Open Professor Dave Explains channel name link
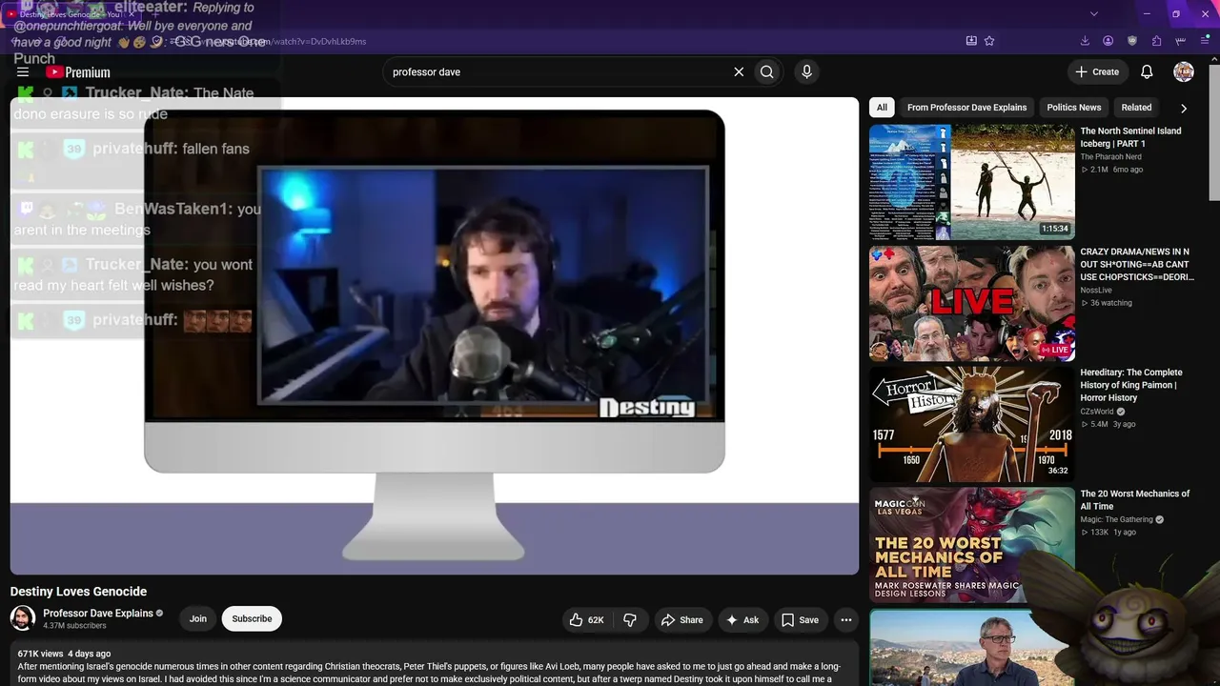1220x686 pixels. 98,614
